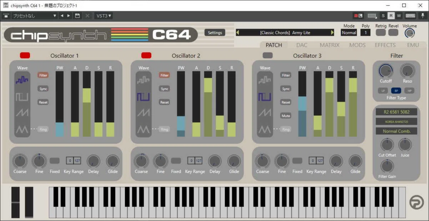Select the pulse-mix waveform in Oscillator 2
The image size is (429, 221).
pyautogui.click(x=143, y=80)
